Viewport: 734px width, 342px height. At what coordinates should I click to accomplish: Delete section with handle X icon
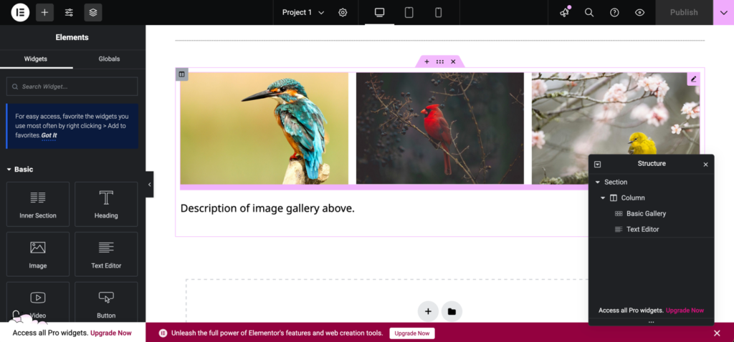coord(453,62)
